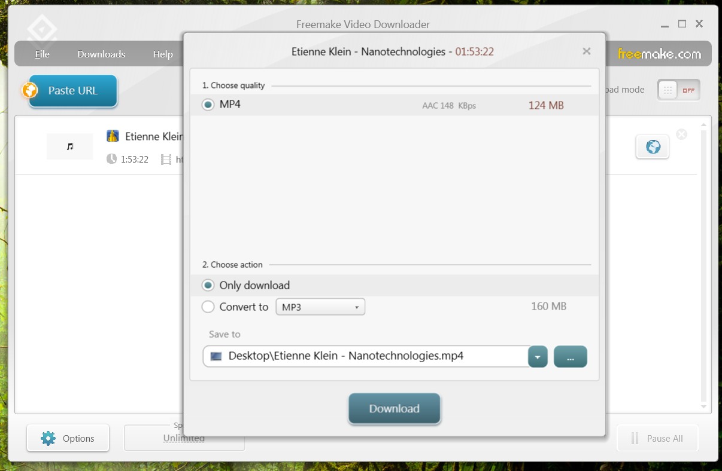This screenshot has height=471, width=722.
Task: Toggle the one-click download mode switch
Action: 678,90
